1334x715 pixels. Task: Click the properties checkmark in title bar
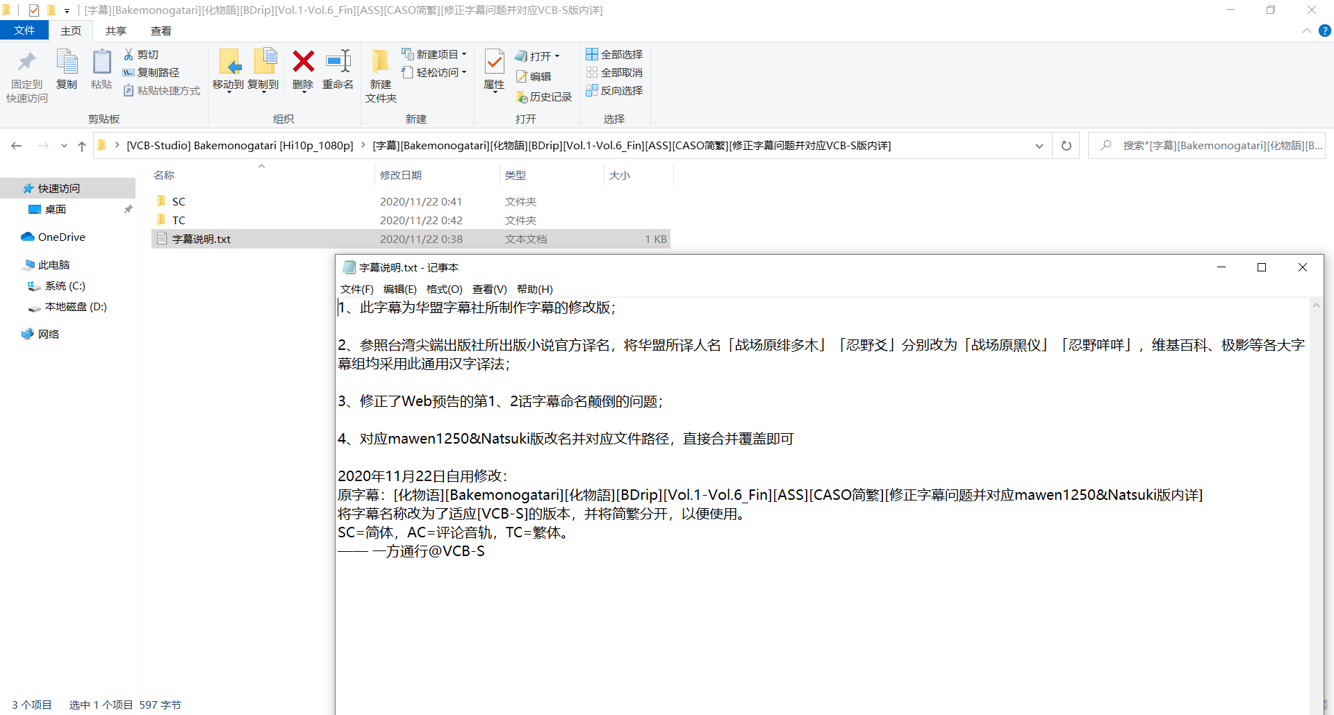point(33,10)
